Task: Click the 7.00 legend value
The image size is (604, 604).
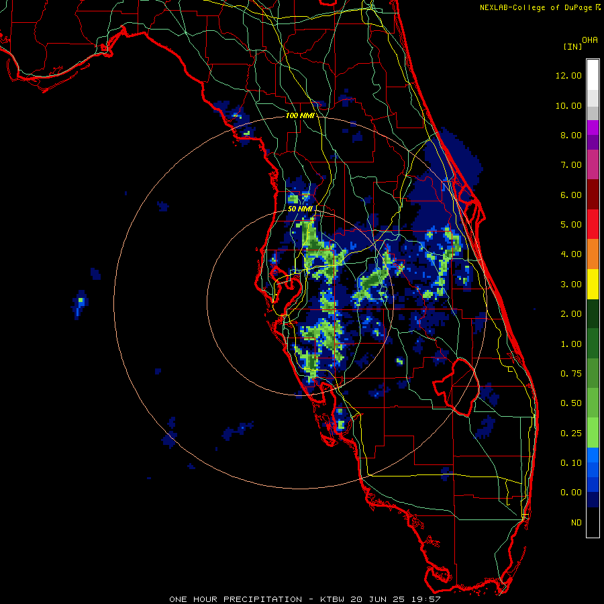Action: (x=571, y=165)
